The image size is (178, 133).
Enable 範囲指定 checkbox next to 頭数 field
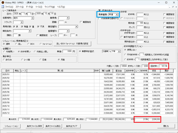coord(37,35)
